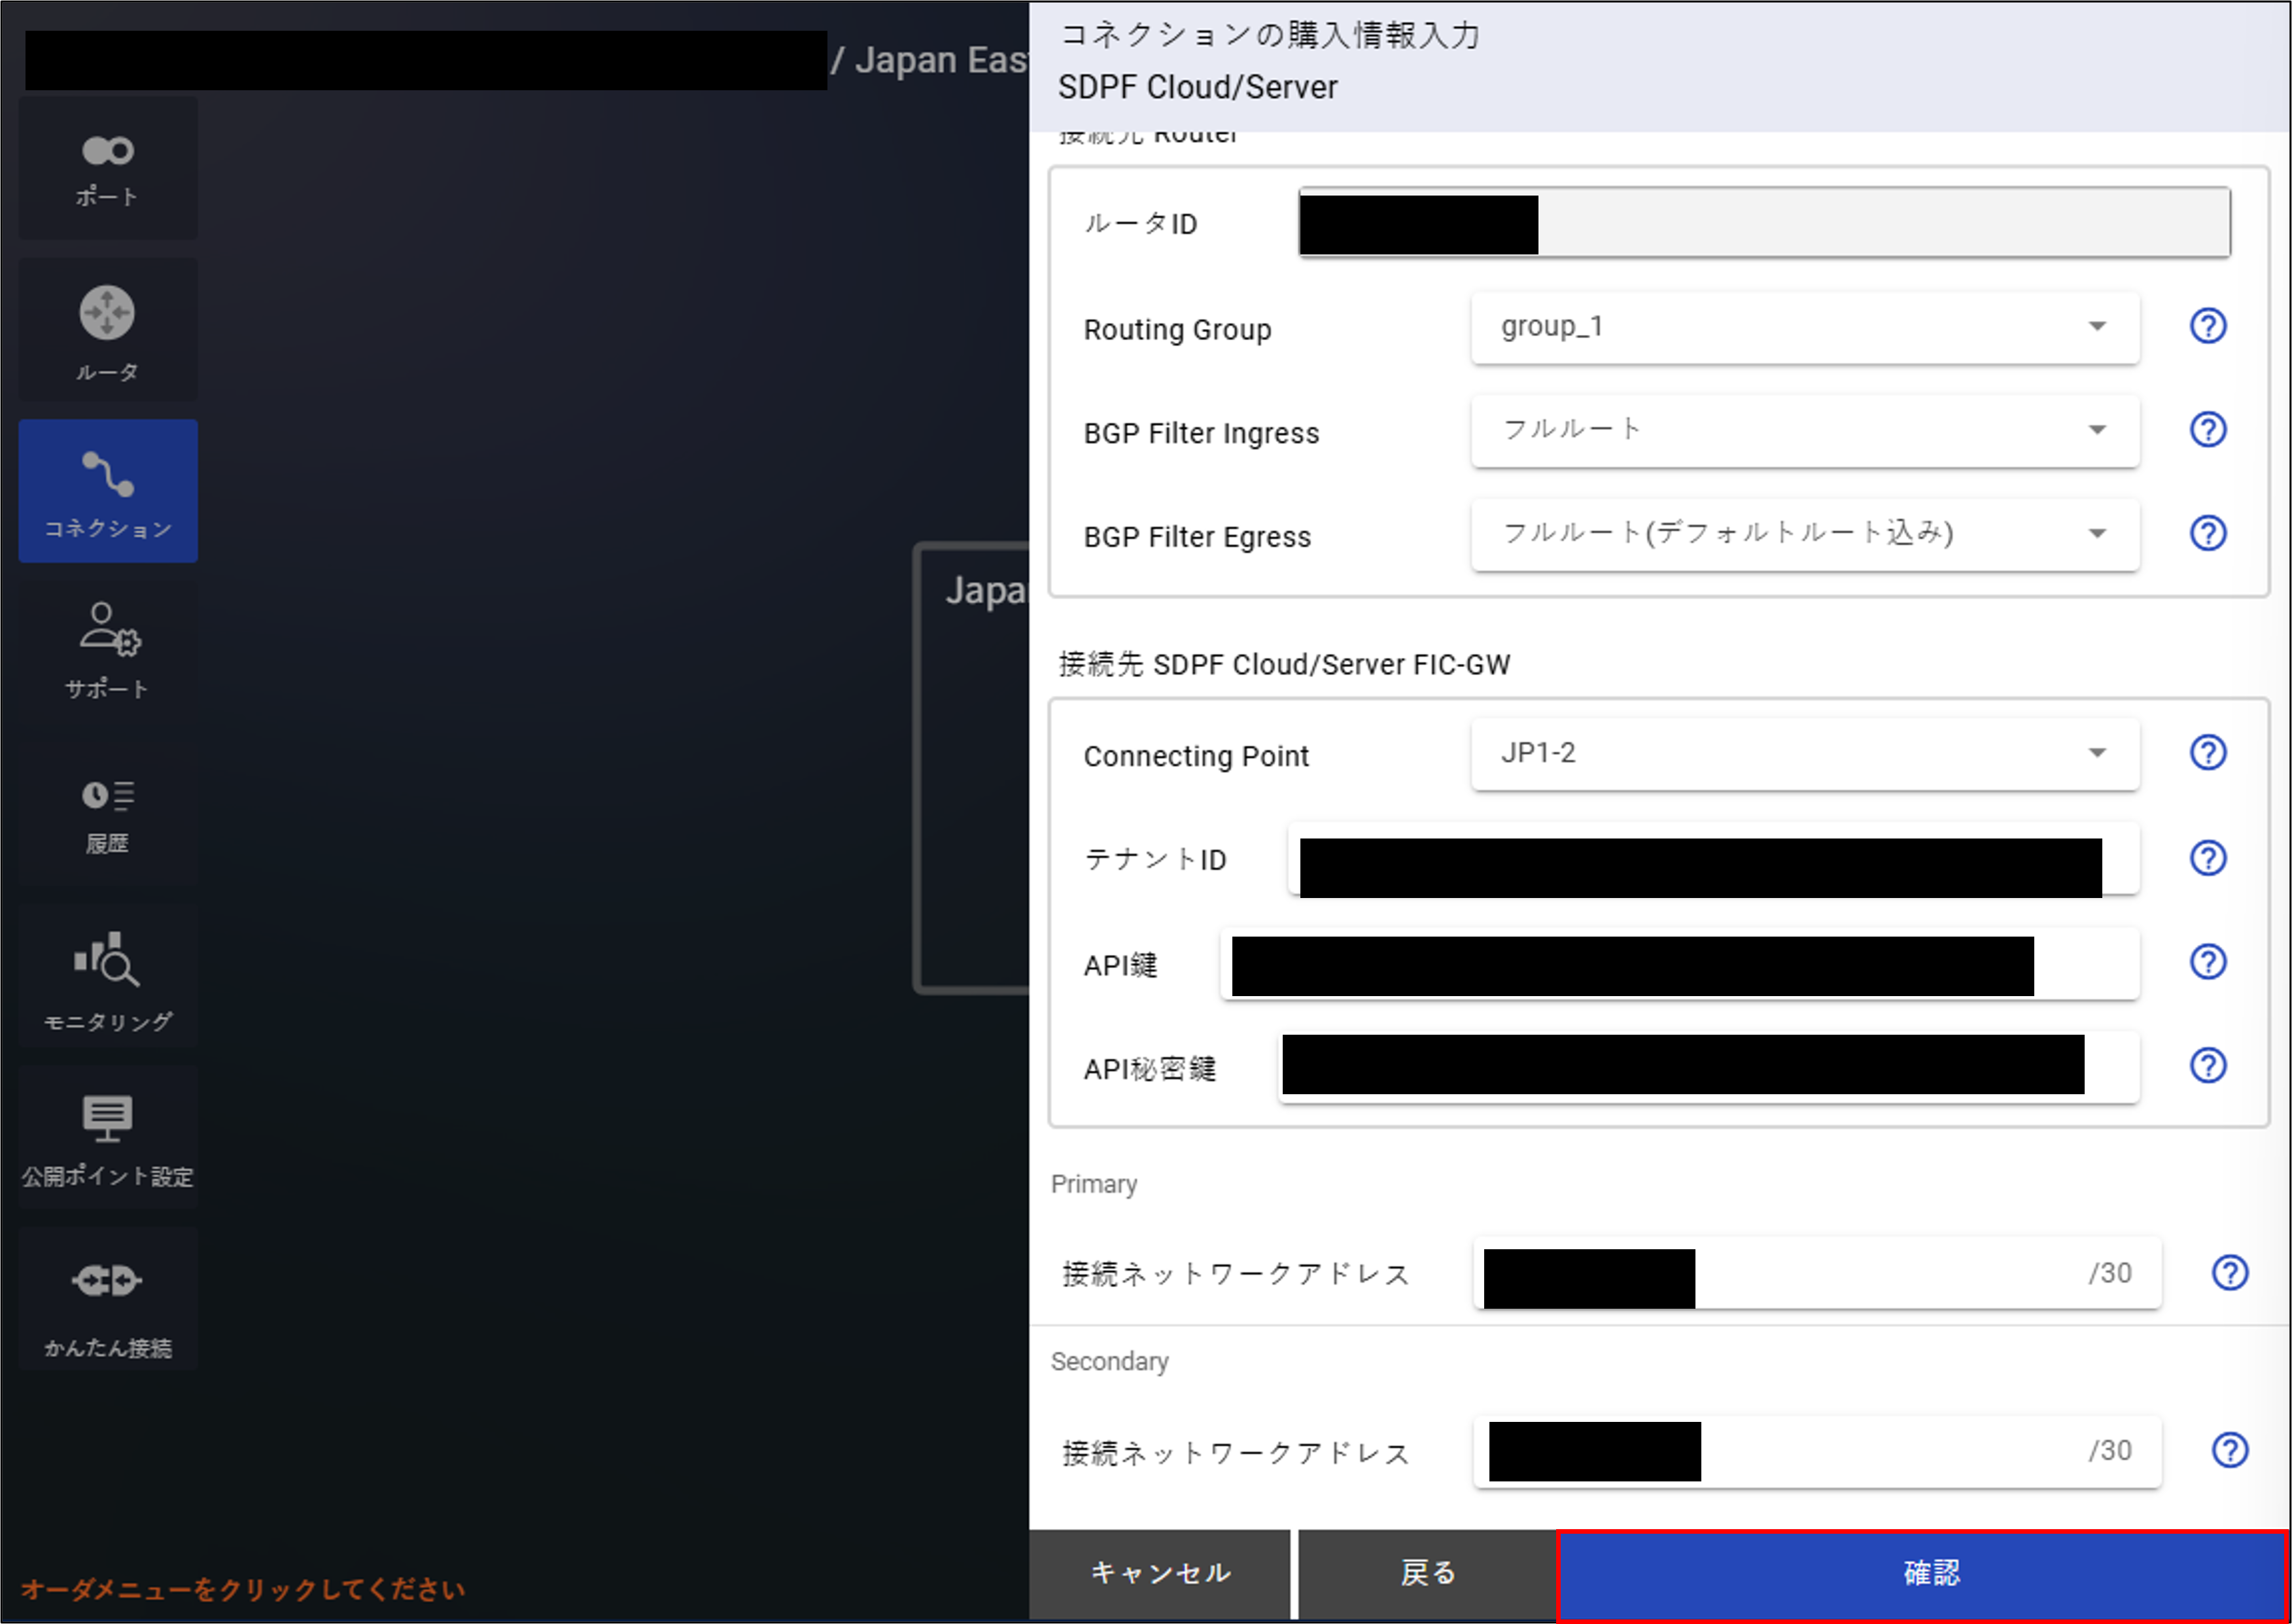Click the '接続先 SDPF Cloud/Server FIC-GW' heading

(x=1284, y=665)
